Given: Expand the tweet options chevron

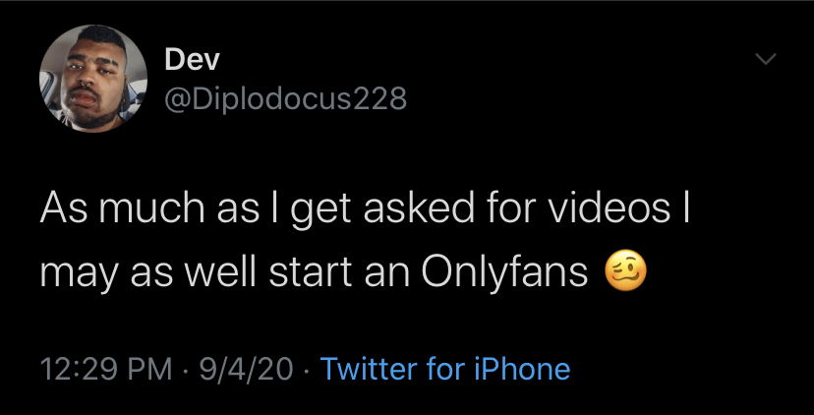Looking at the screenshot, I should 763,61.
